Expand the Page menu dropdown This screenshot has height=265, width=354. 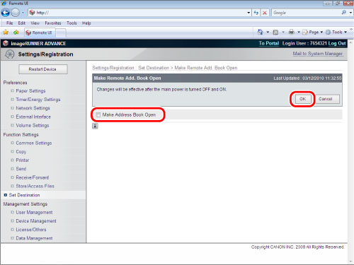(313, 32)
